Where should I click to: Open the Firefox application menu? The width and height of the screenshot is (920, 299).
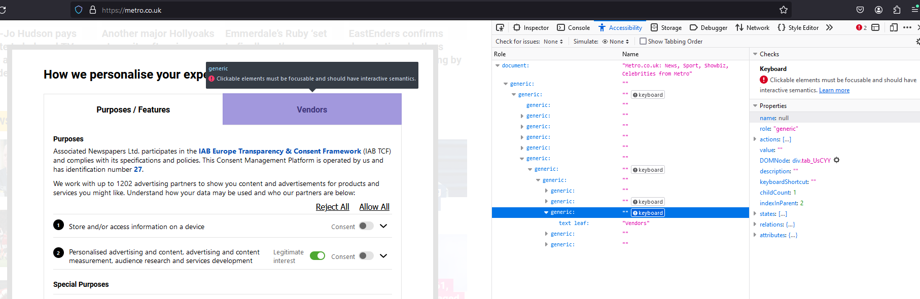click(916, 10)
